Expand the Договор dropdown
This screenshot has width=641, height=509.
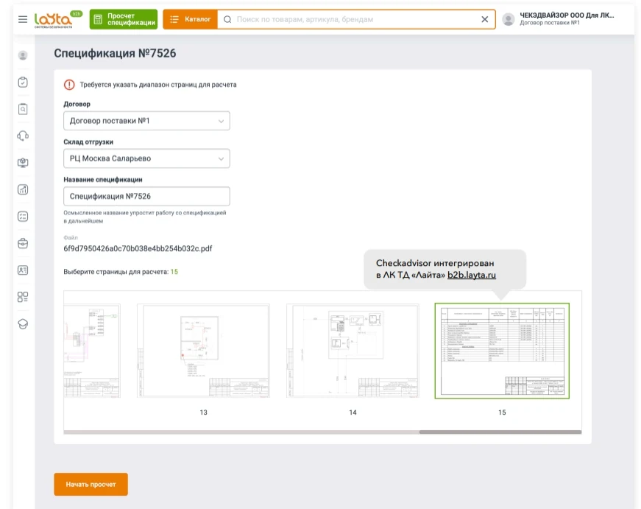click(x=146, y=121)
